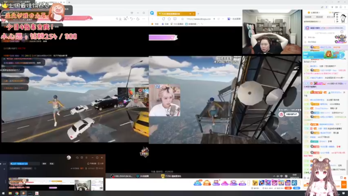Screen dimensions: 348x196
Task: Click the first blue activity badge in gift bar
Action: [197, 183]
